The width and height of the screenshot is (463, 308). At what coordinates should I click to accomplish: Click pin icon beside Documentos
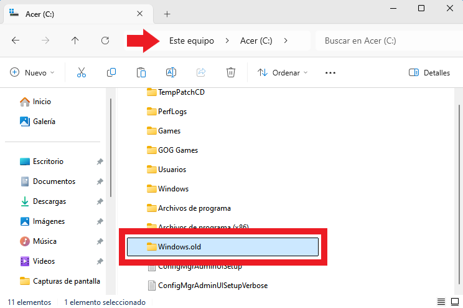[100, 181]
